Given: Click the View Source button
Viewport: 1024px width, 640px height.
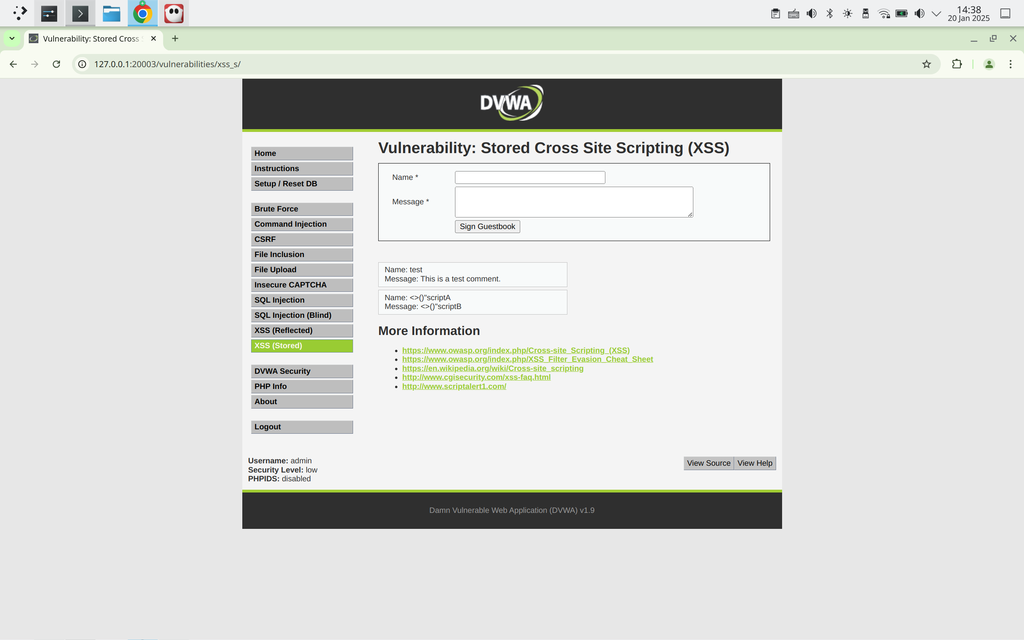Looking at the screenshot, I should 708,463.
